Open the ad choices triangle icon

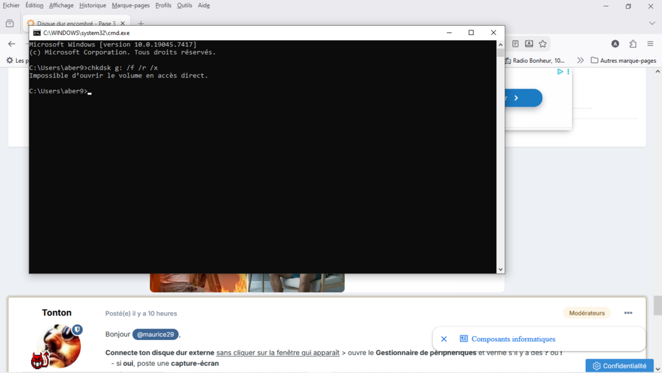[560, 71]
